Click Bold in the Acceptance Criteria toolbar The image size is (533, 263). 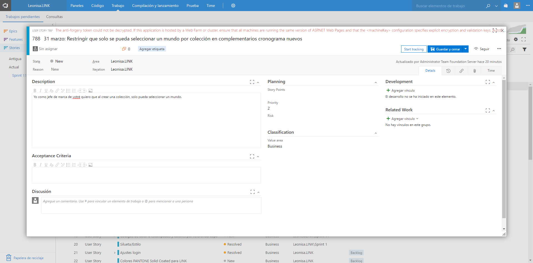[35, 165]
